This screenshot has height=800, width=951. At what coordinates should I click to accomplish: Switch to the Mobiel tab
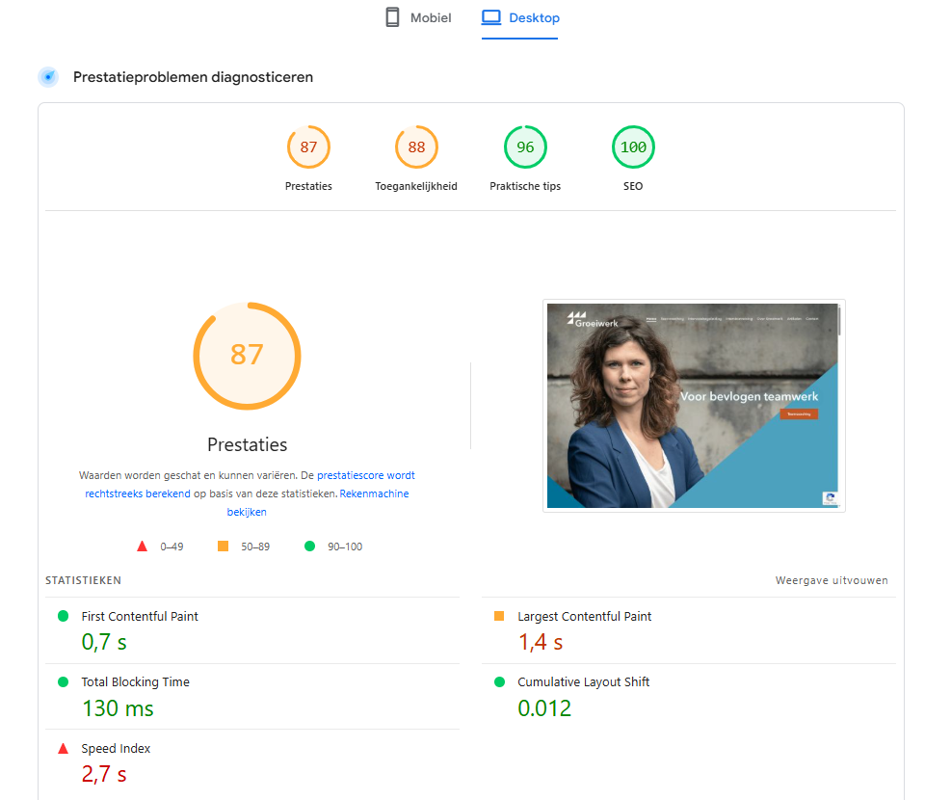coord(418,18)
